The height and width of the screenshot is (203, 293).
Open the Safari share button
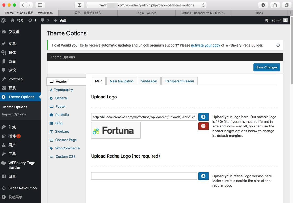(x=275, y=5)
